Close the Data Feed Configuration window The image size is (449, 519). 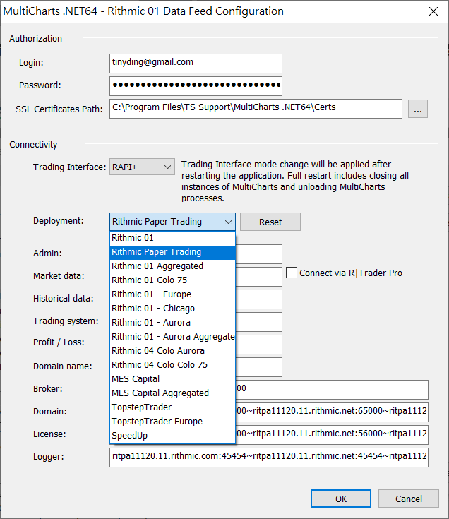click(x=433, y=11)
